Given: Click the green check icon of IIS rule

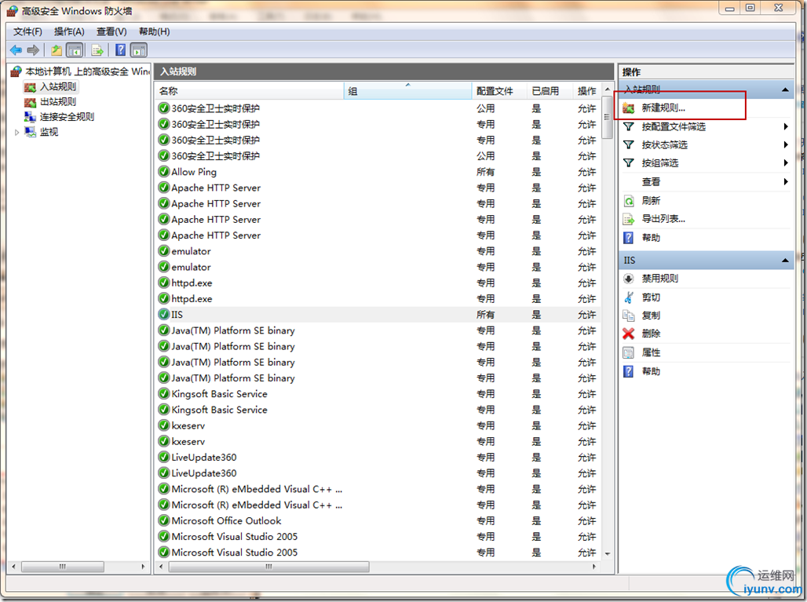Looking at the screenshot, I should tap(163, 315).
